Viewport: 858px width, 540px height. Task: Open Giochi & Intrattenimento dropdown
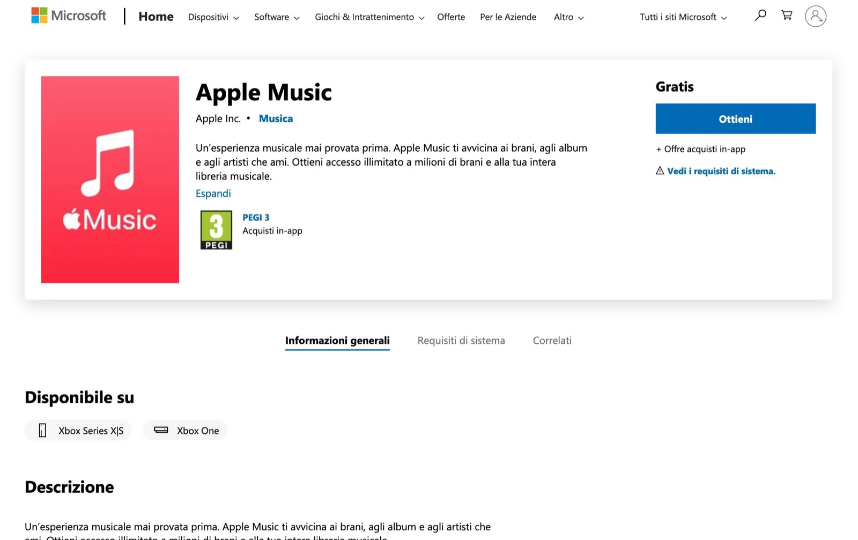point(369,17)
